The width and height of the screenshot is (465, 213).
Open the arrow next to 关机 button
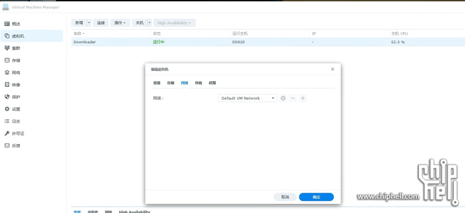tap(150, 23)
